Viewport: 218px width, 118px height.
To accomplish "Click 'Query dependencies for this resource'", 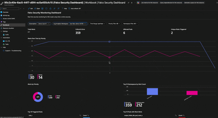I will pyautogui.click(x=171, y=3).
